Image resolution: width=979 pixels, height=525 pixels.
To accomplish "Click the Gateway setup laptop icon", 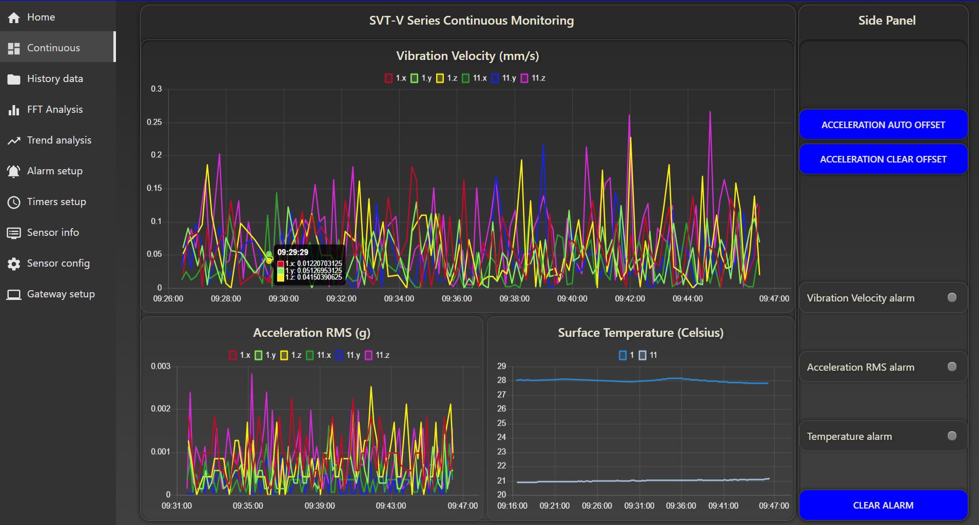I will 14,294.
